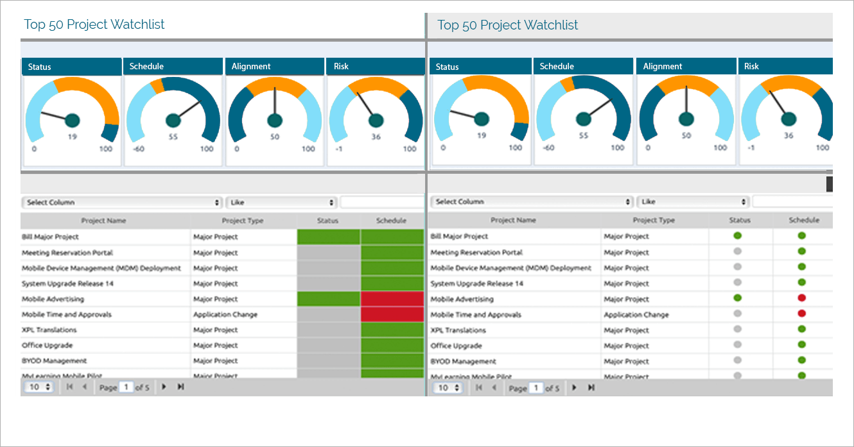
Task: Click the last page icon in left pagination
Action: tap(180, 387)
